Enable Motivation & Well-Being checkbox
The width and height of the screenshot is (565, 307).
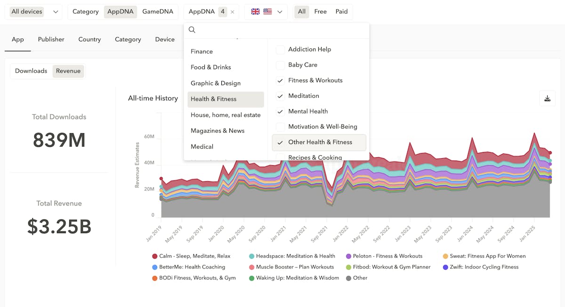[x=280, y=127]
